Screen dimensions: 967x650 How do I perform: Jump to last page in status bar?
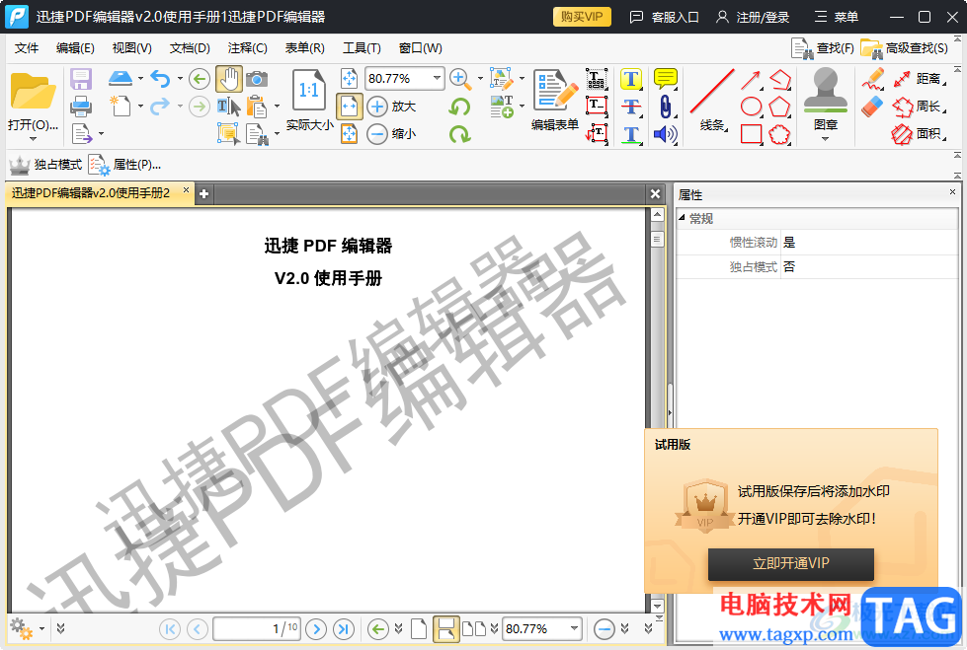tap(344, 629)
